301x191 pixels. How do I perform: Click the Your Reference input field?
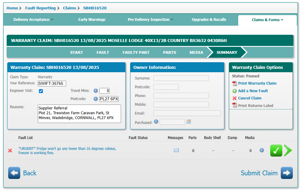(x=52, y=83)
